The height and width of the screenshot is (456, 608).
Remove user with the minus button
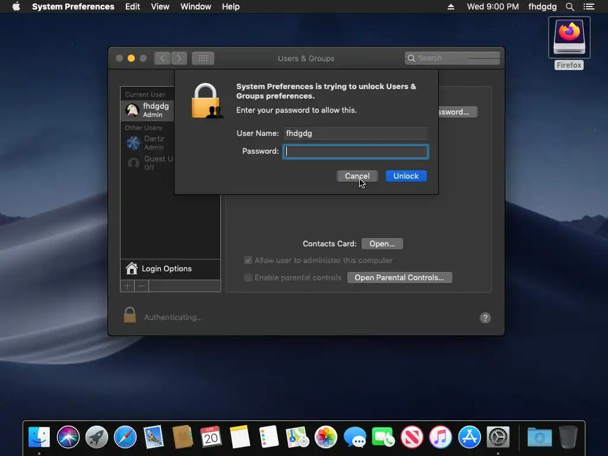coord(142,286)
